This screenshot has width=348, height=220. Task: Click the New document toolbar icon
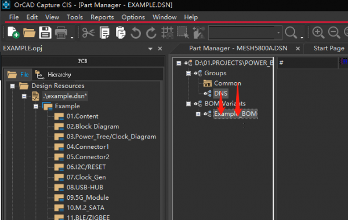(13, 32)
